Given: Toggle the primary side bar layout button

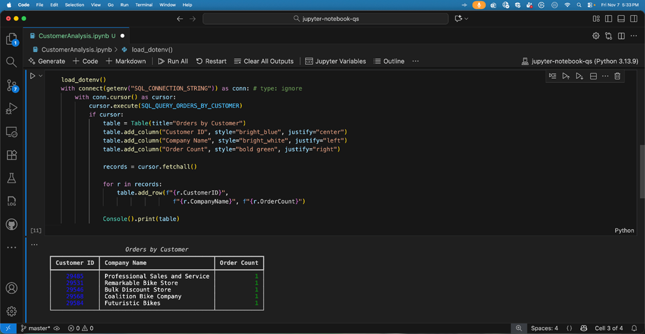Looking at the screenshot, I should (x=609, y=19).
